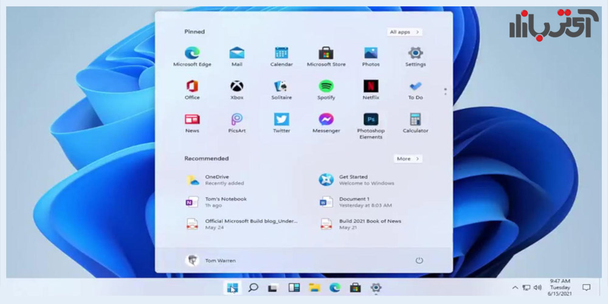Click the network icon in system tray

[526, 288]
